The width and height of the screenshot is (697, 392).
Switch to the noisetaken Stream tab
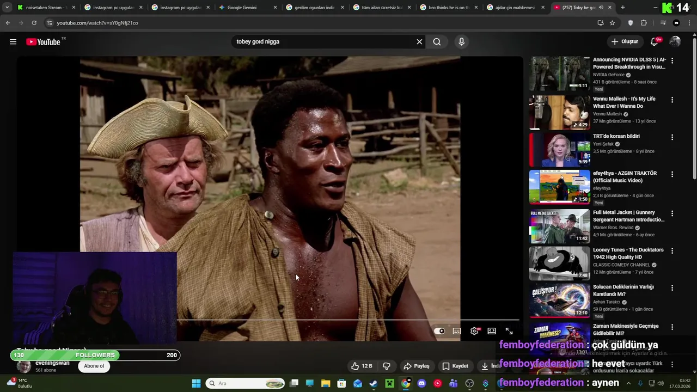45,8
